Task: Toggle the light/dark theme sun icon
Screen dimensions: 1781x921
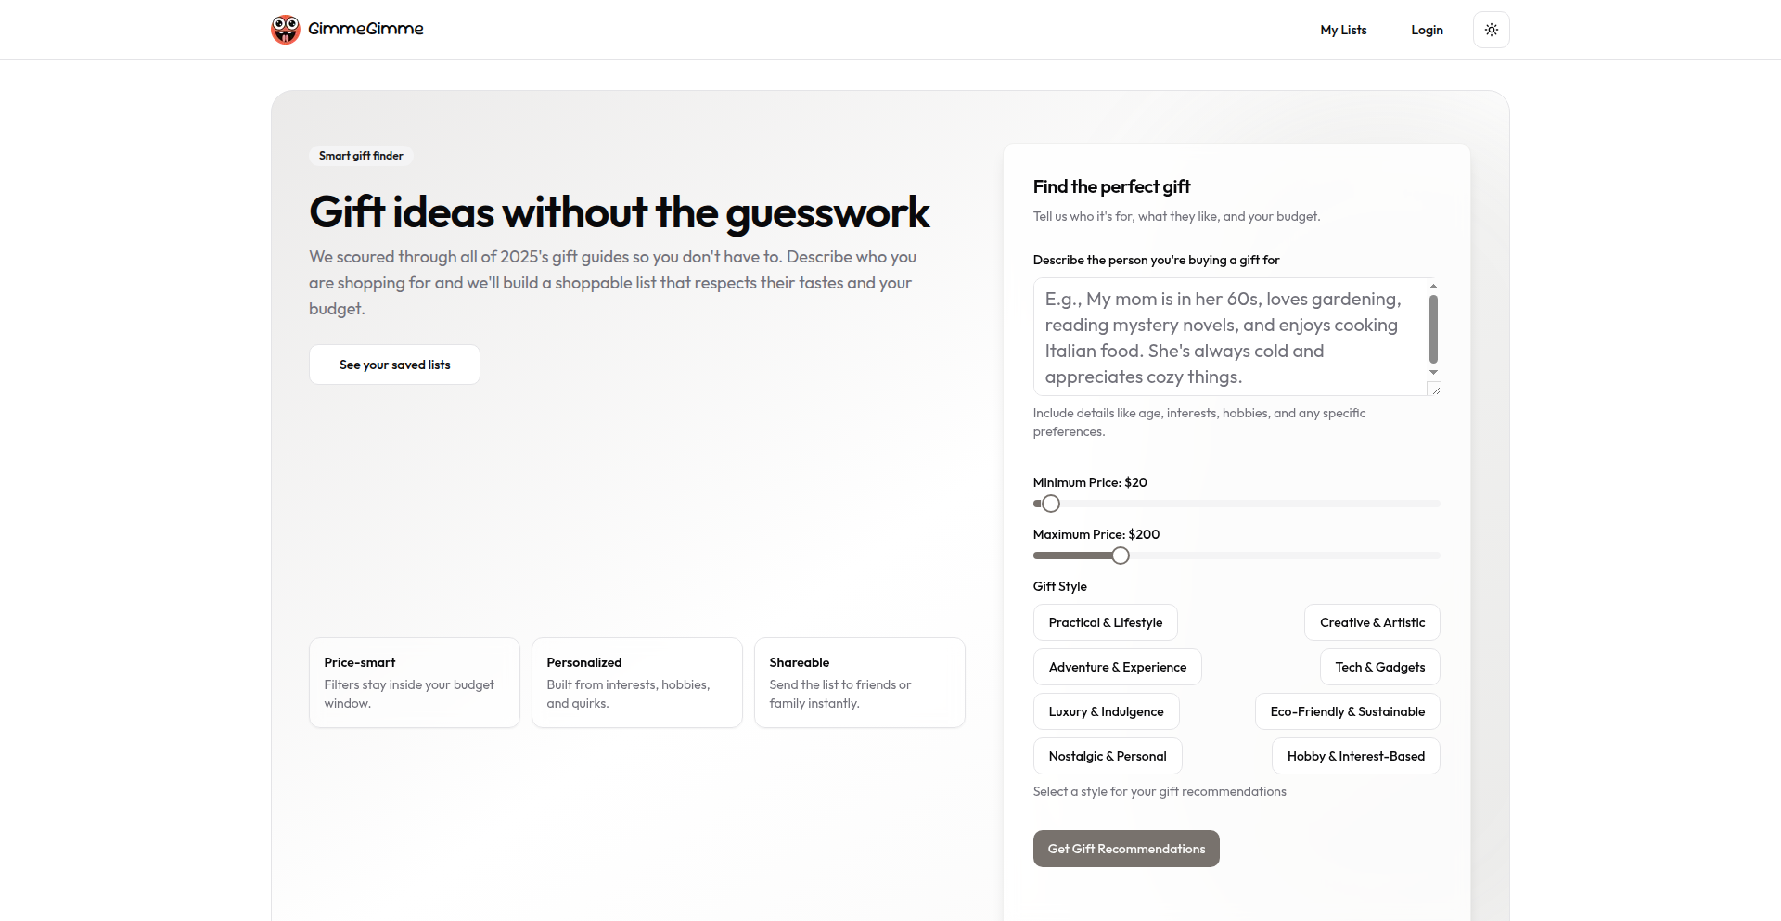Action: point(1491,30)
